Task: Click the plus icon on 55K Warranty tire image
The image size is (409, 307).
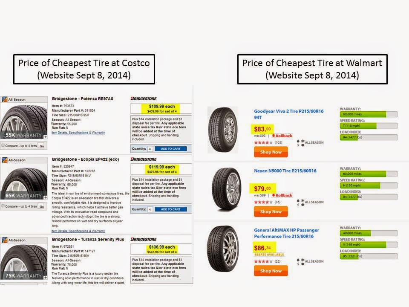Action: [46, 137]
